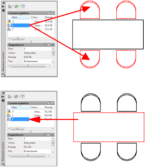Switch to list view in lower file references header
The height and width of the screenshot is (167, 145).
[x=49, y=103]
